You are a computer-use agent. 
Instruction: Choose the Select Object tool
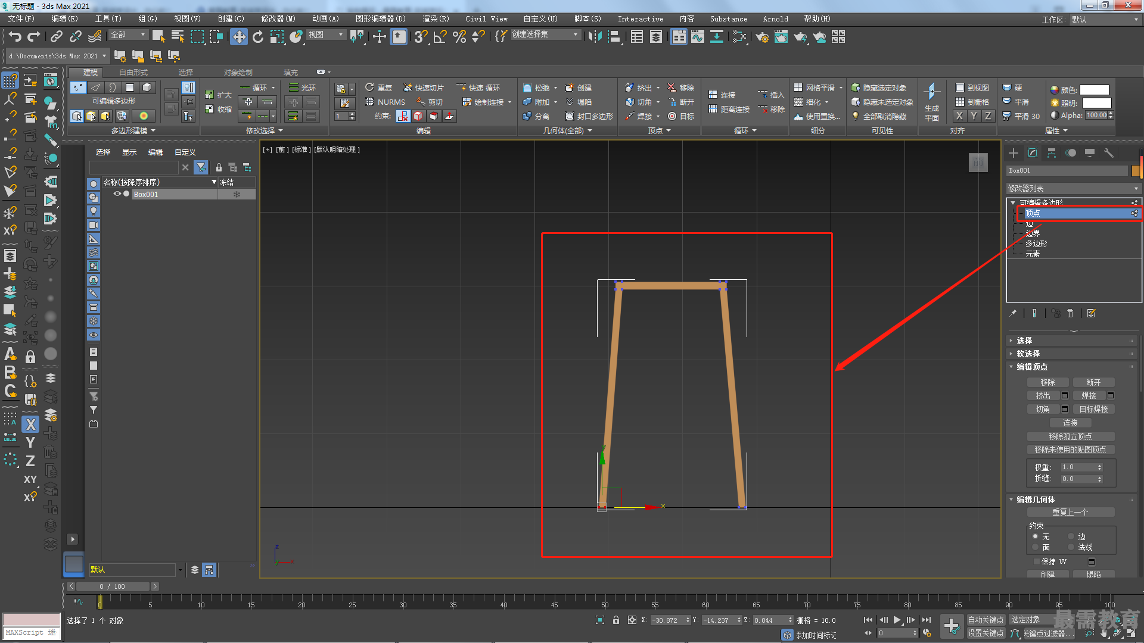click(158, 37)
